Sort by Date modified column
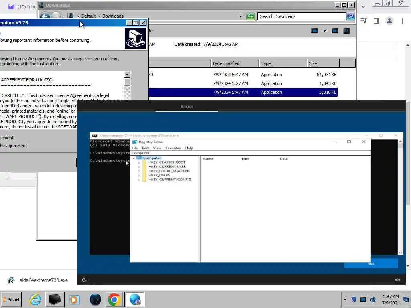 (234, 63)
